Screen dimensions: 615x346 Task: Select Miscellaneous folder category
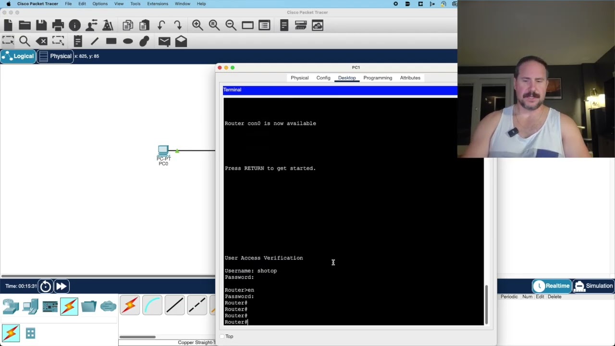tap(88, 306)
